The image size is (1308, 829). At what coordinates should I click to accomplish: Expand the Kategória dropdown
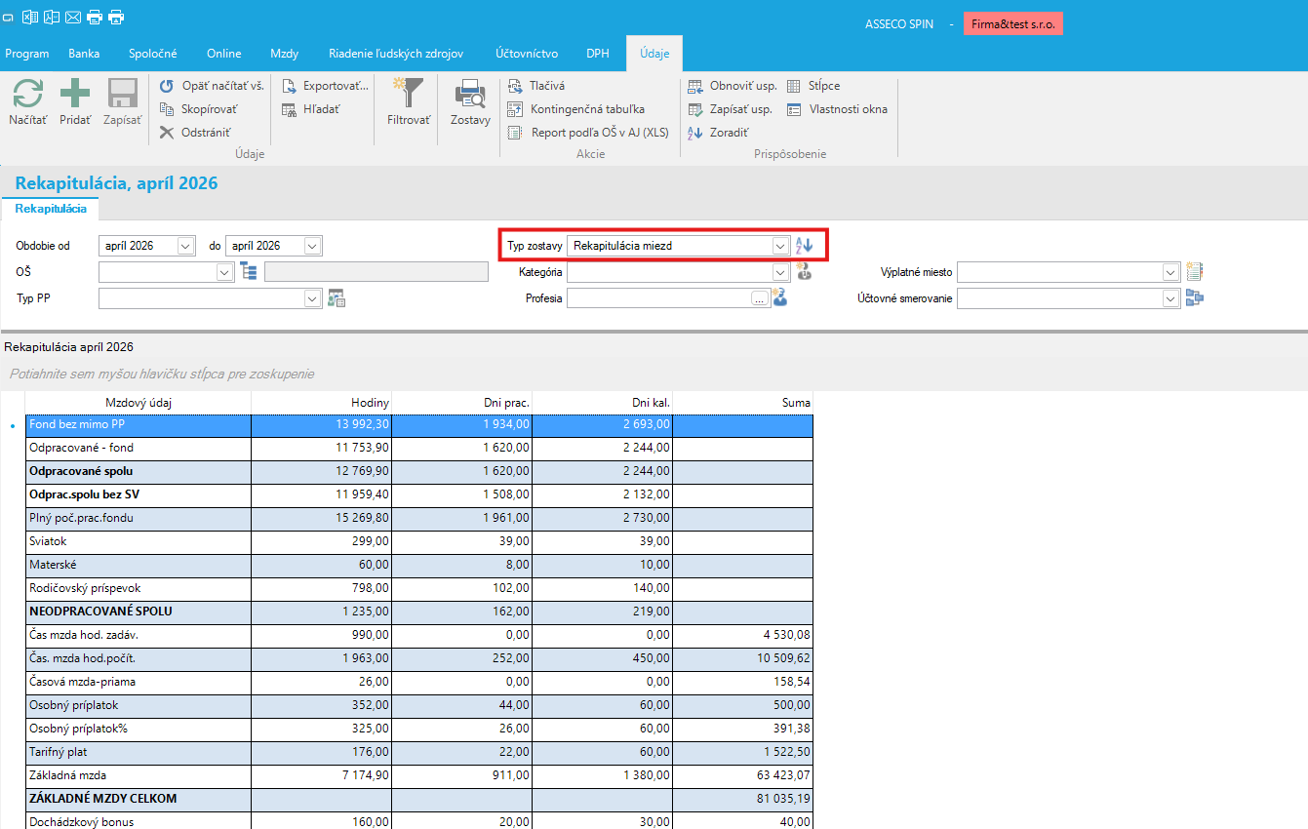point(780,272)
